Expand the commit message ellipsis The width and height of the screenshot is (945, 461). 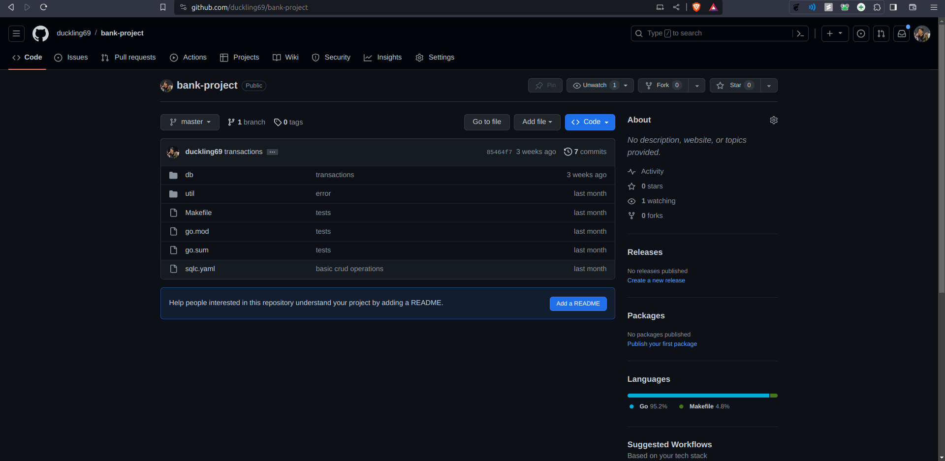click(x=272, y=152)
